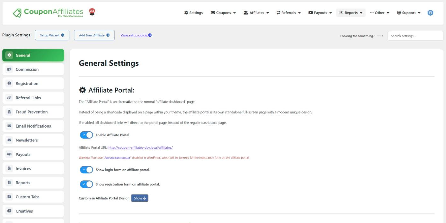Open the View setup guide link
Image resolution: width=446 pixels, height=223 pixels.
coord(136,35)
